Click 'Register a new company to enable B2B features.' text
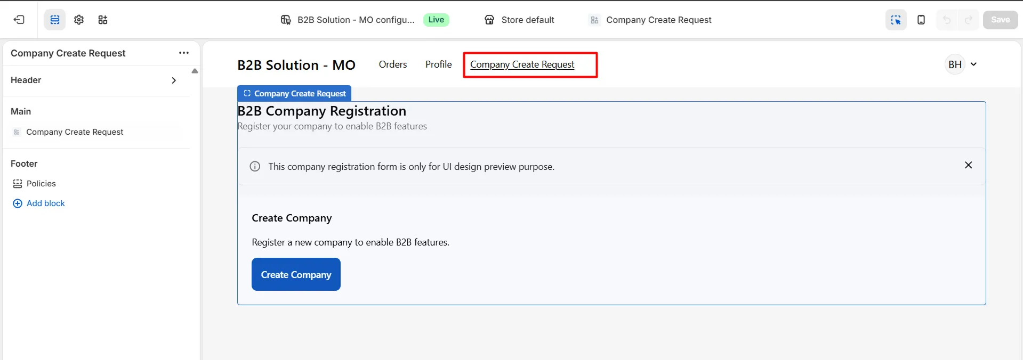Viewport: 1023px width, 360px height. (350, 242)
